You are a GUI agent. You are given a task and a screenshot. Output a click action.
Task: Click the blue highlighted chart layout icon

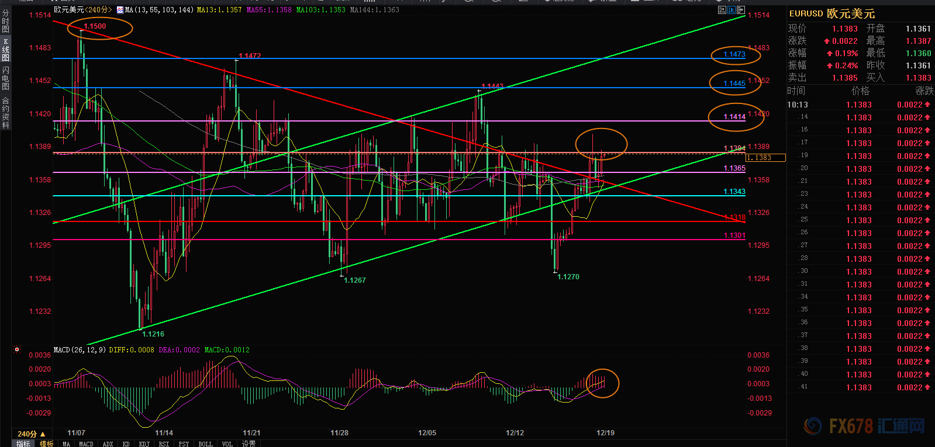pyautogui.click(x=732, y=10)
